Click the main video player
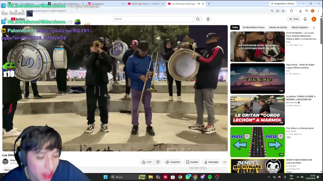Screen dimensions: 323x181 (115, 88)
